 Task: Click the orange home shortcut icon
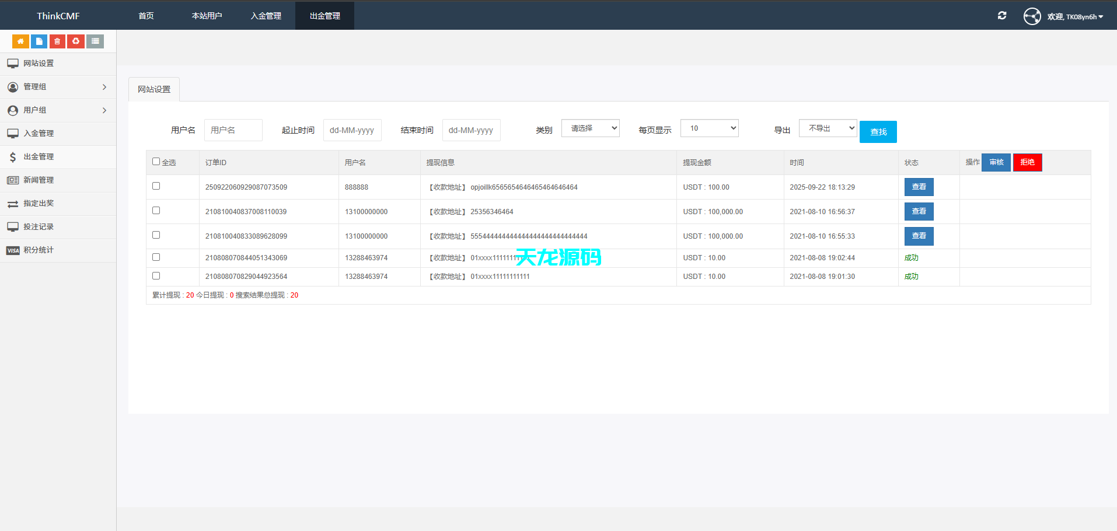click(x=20, y=41)
